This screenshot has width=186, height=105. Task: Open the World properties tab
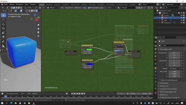[156, 60]
